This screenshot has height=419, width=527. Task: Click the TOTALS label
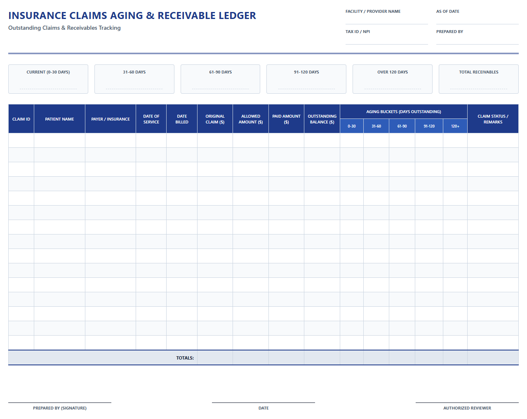[x=185, y=358]
